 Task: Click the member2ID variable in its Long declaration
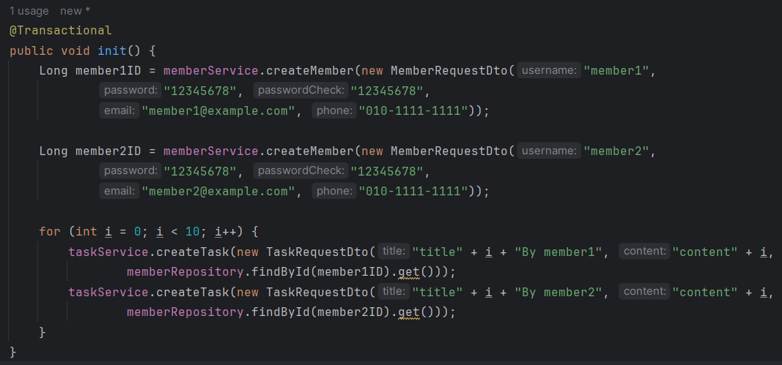click(x=108, y=151)
